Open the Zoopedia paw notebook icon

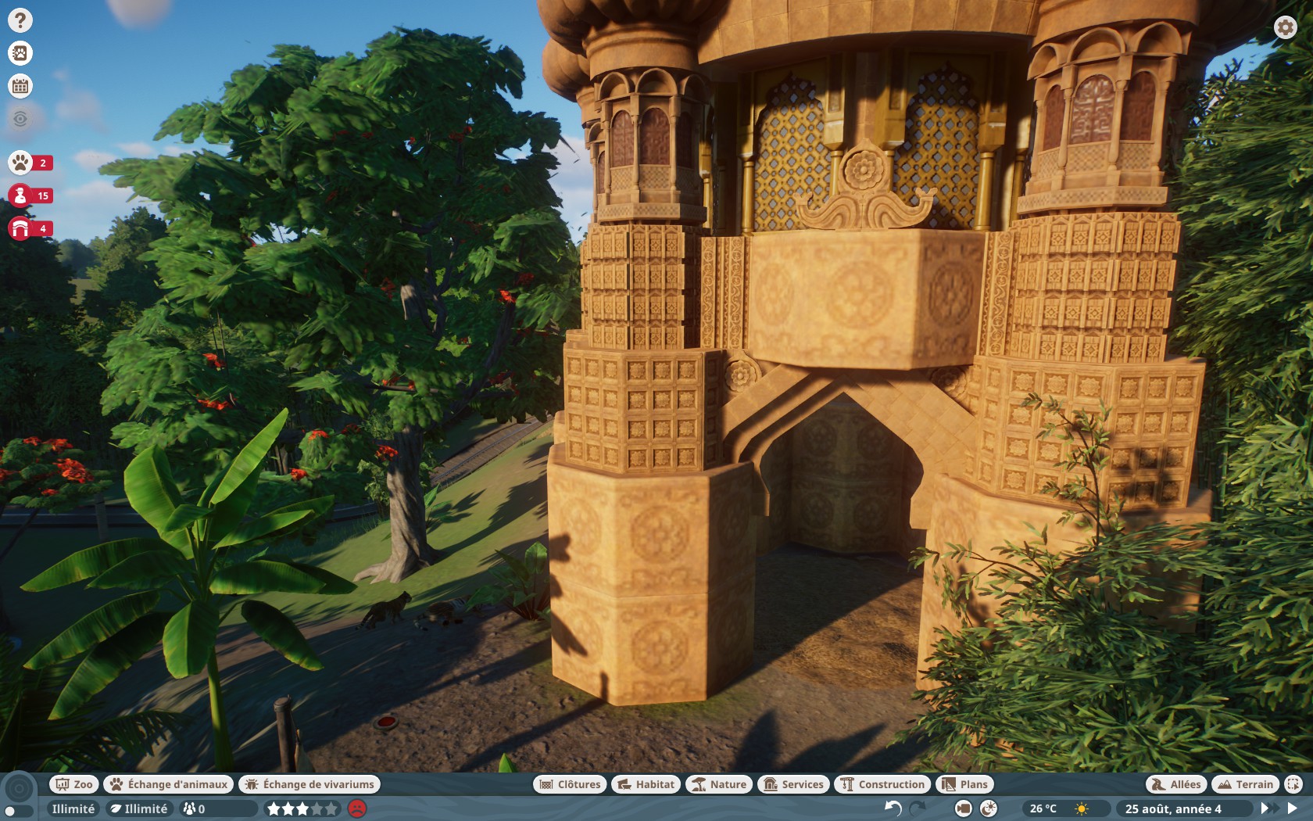(20, 53)
